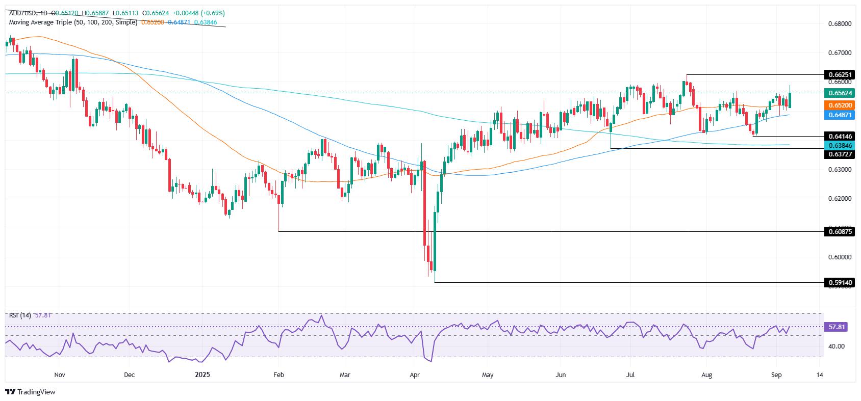
Task: Click the Aug label on the time axis
Action: (706, 376)
